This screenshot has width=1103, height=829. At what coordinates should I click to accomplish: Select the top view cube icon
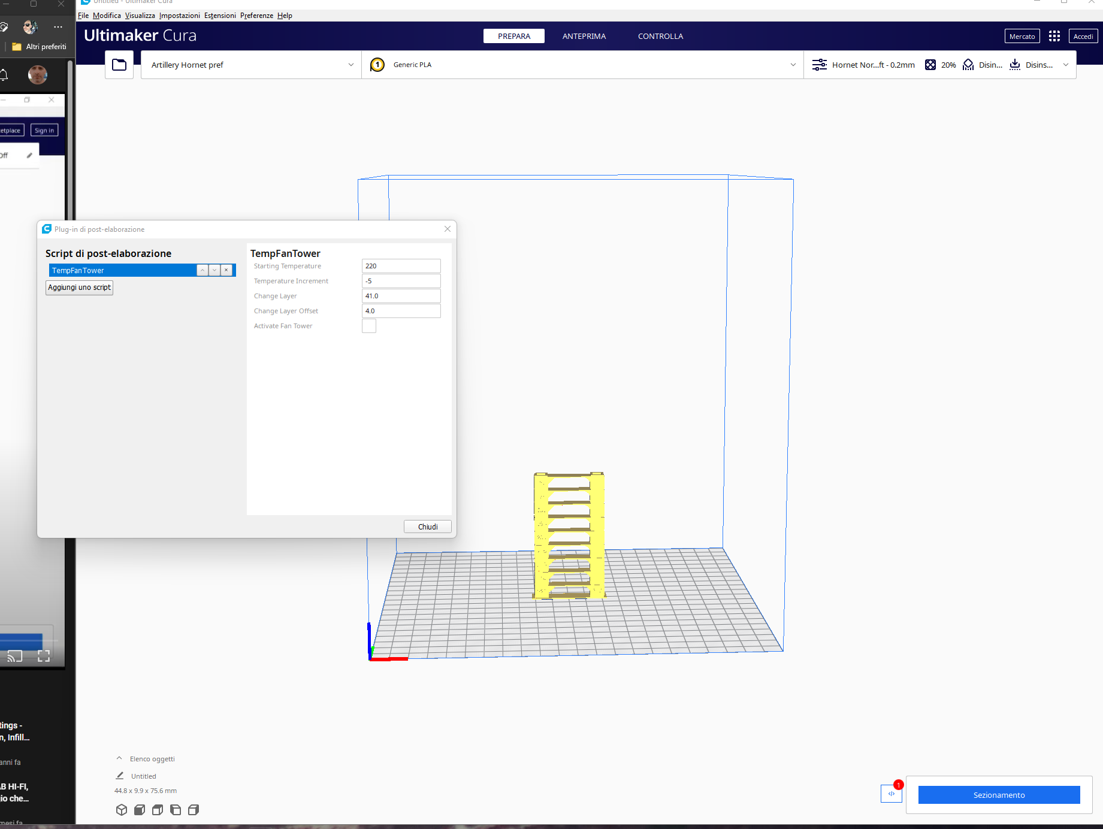(x=158, y=810)
